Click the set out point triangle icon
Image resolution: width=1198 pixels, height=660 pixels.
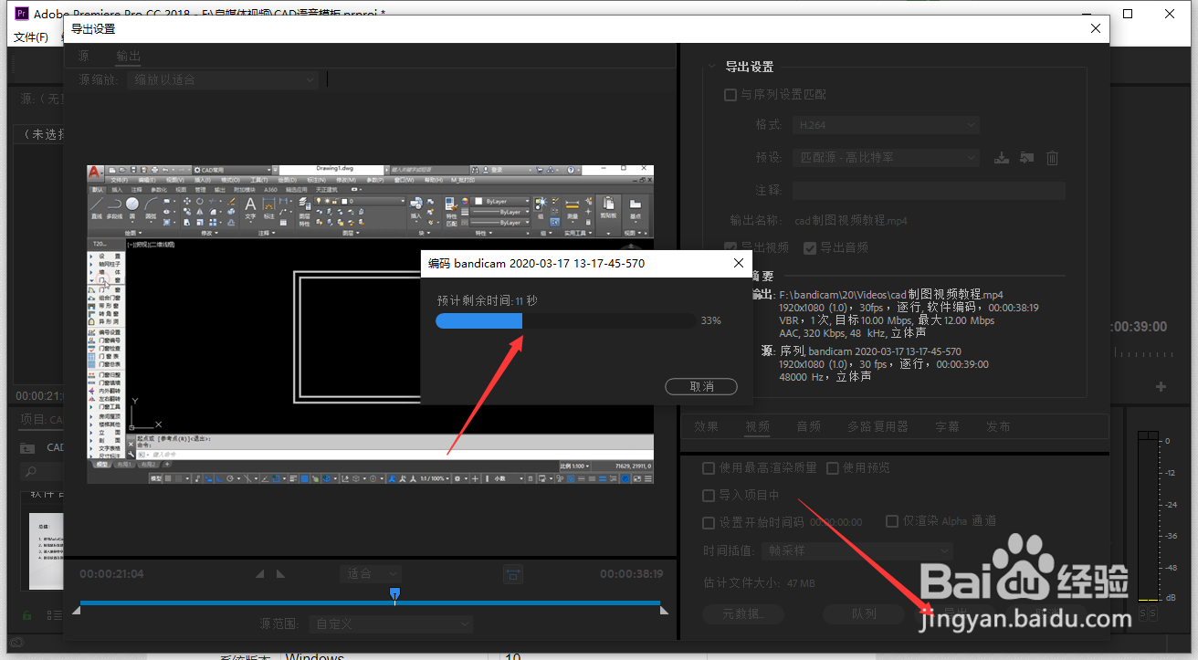point(280,574)
